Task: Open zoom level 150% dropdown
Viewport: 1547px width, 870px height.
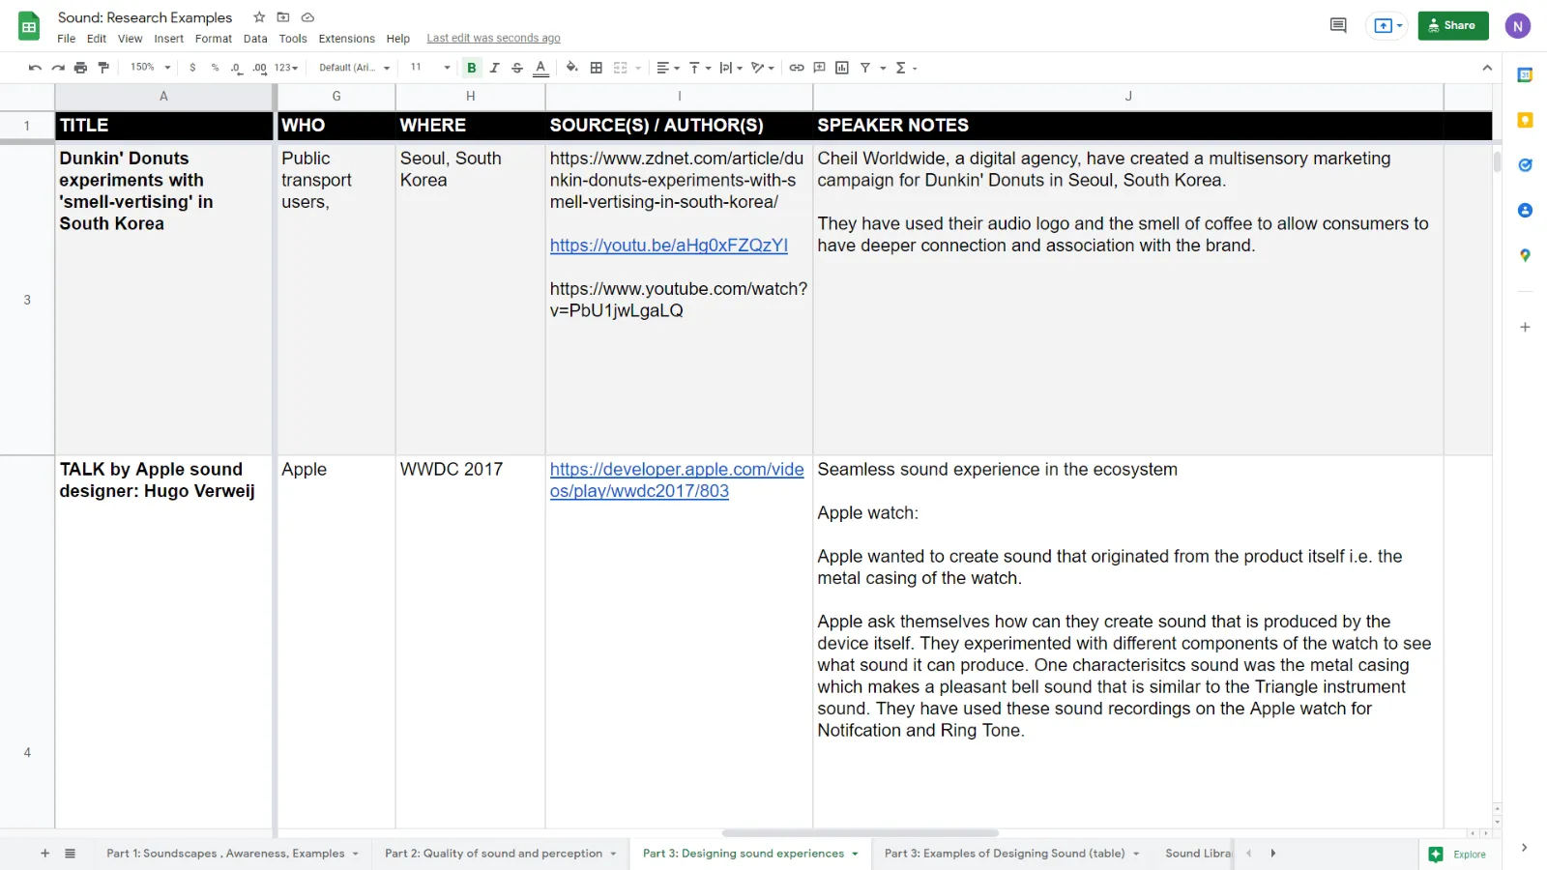Action: 150,68
